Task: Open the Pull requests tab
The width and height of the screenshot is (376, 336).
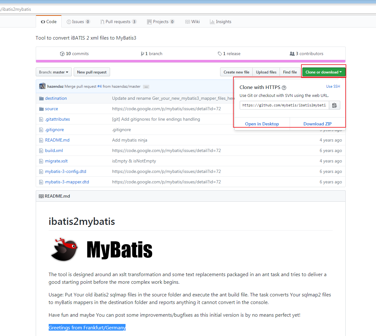Action: click(119, 22)
